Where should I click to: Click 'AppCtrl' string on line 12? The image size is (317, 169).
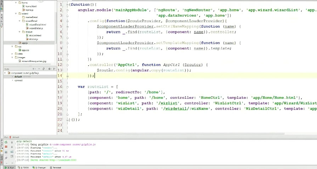coord(126,65)
